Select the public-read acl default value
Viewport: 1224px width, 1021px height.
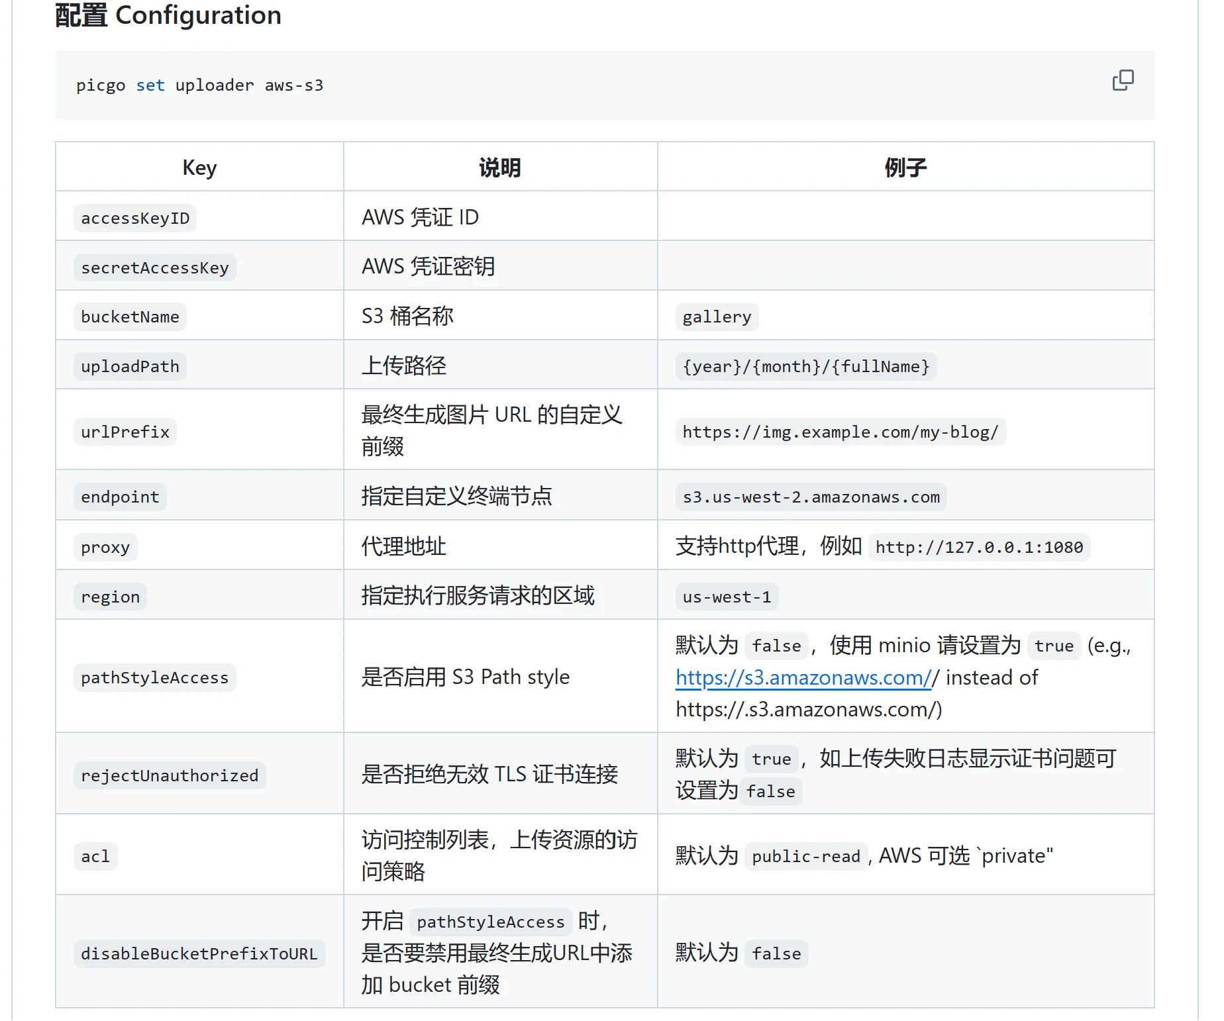[x=806, y=856]
